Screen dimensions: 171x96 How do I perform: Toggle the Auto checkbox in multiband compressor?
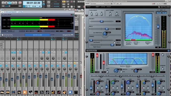(x=107, y=72)
